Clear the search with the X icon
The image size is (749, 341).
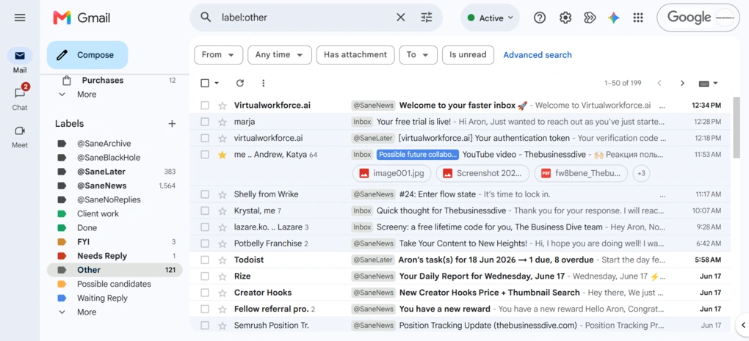(x=400, y=18)
